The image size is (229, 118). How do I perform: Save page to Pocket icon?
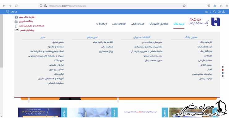pyautogui.click(x=209, y=6)
